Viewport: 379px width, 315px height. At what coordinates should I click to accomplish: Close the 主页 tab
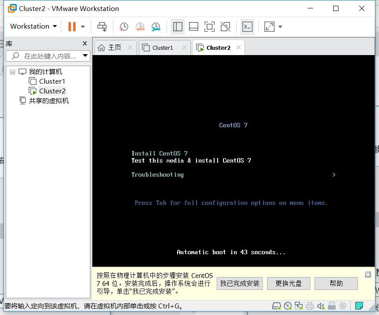pyautogui.click(x=130, y=47)
